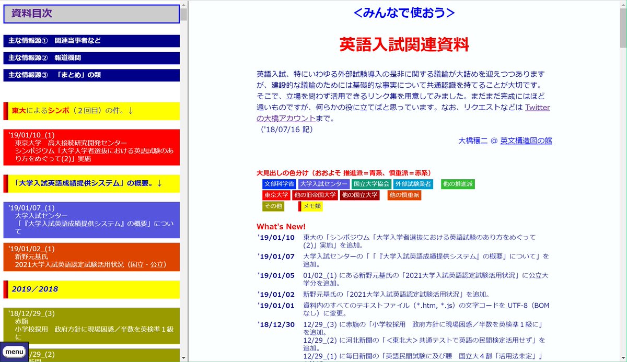The height and width of the screenshot is (362, 627).
Task: Click the left pane scrollbar thumb
Action: click(x=184, y=14)
